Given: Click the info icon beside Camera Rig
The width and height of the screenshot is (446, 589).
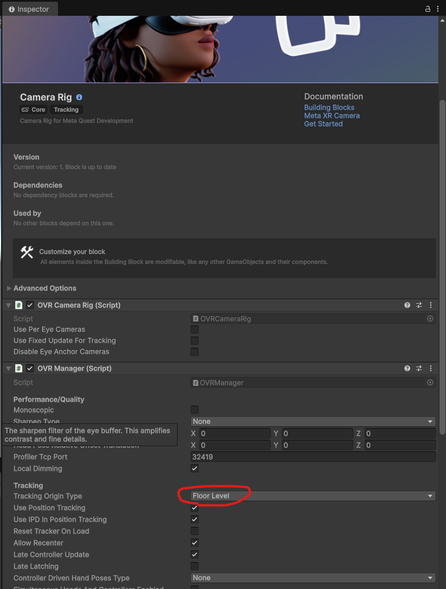Looking at the screenshot, I should click(x=79, y=97).
